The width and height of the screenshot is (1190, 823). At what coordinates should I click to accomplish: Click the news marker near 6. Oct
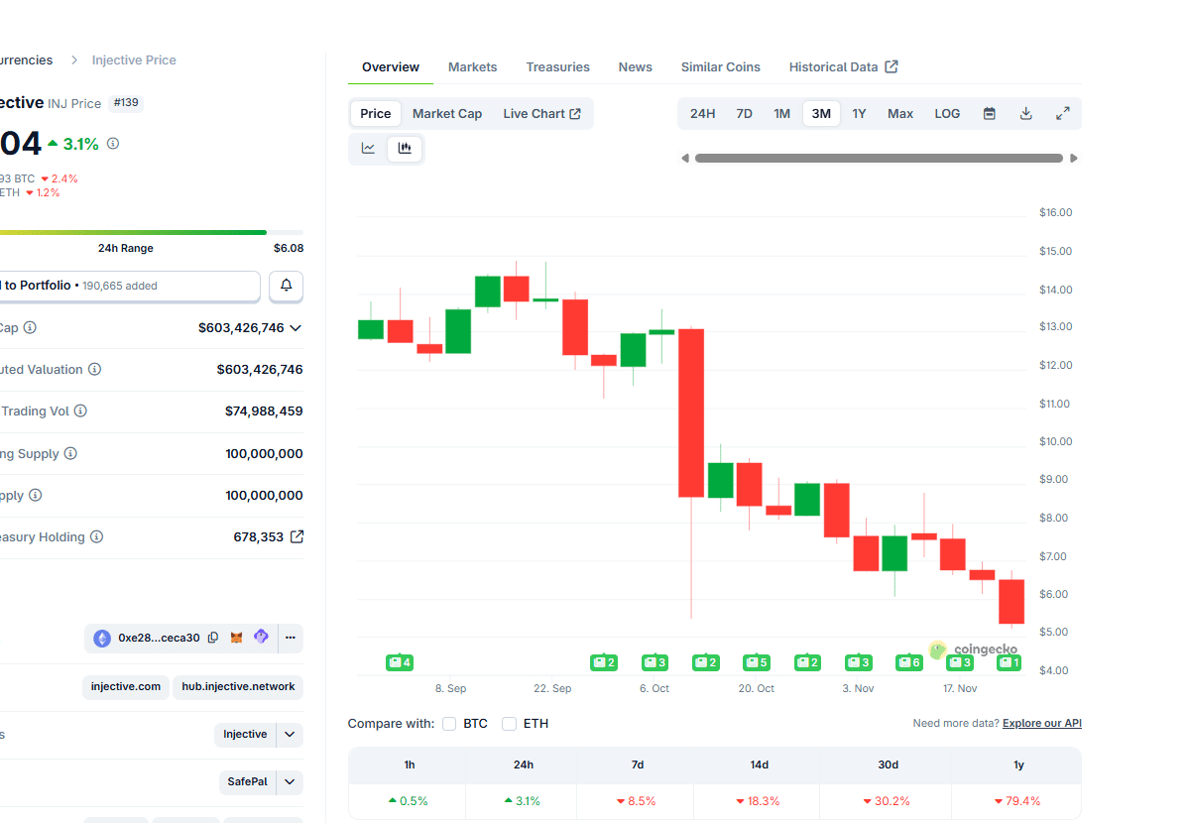(654, 662)
